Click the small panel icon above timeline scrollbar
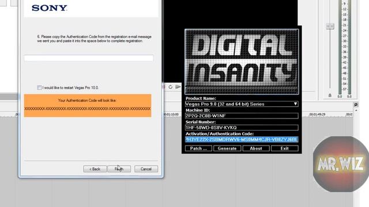 [x=356, y=105]
